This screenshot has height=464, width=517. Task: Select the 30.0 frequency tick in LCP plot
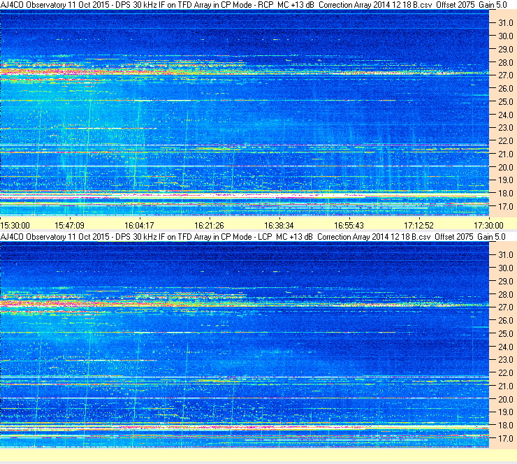[x=505, y=268]
